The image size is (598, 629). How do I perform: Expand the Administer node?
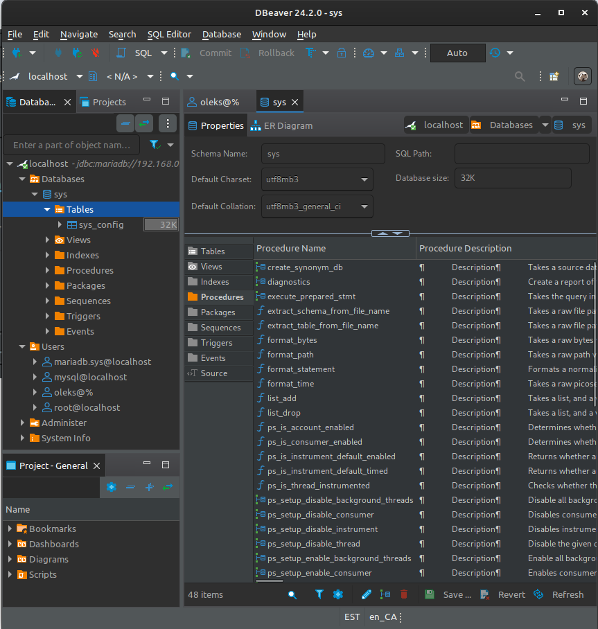22,423
